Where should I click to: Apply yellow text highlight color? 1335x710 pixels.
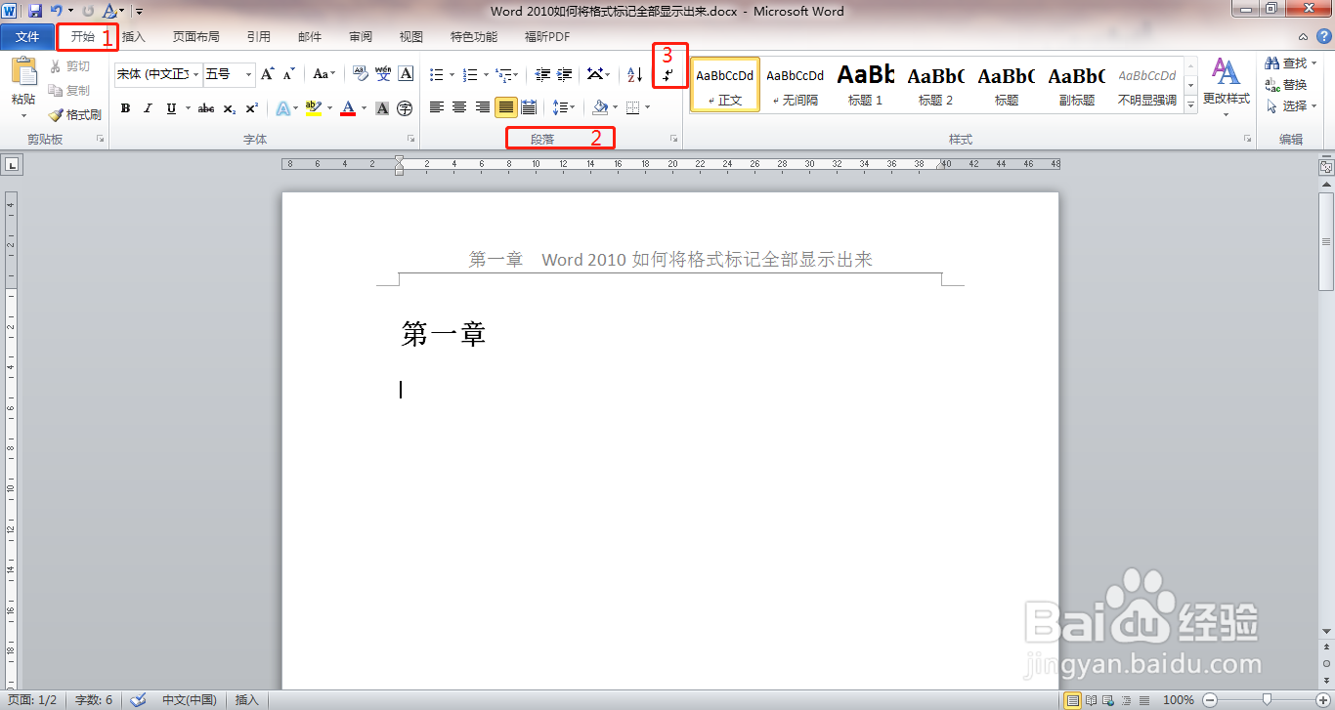pyautogui.click(x=313, y=108)
